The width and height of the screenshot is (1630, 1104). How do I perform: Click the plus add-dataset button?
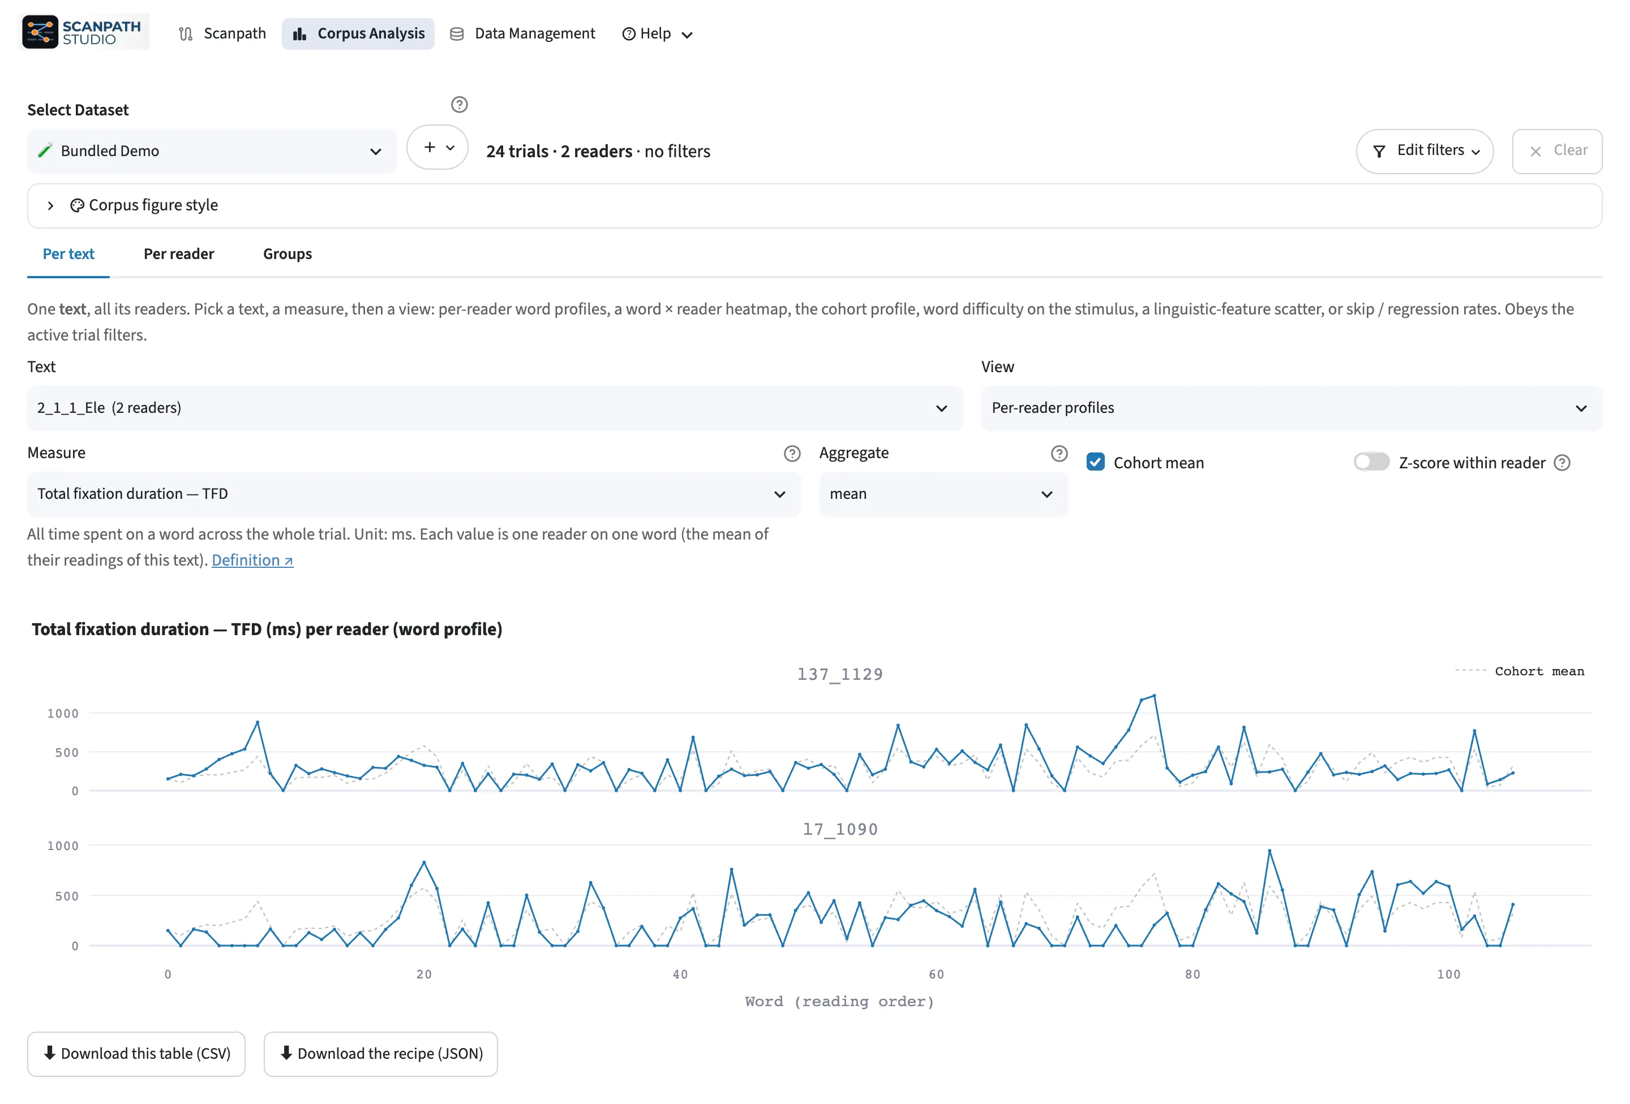[437, 147]
